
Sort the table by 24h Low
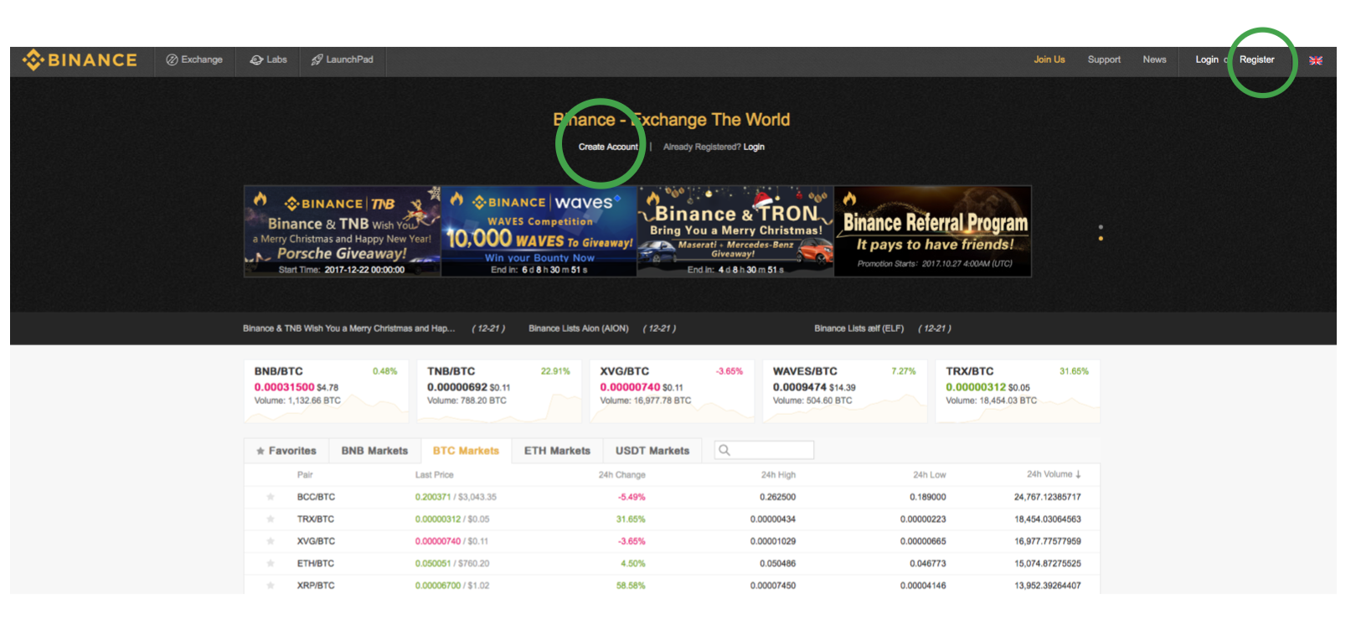pyautogui.click(x=930, y=475)
